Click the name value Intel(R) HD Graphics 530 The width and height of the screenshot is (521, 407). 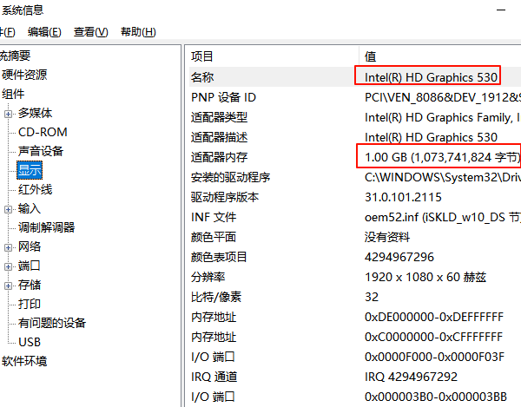431,77
